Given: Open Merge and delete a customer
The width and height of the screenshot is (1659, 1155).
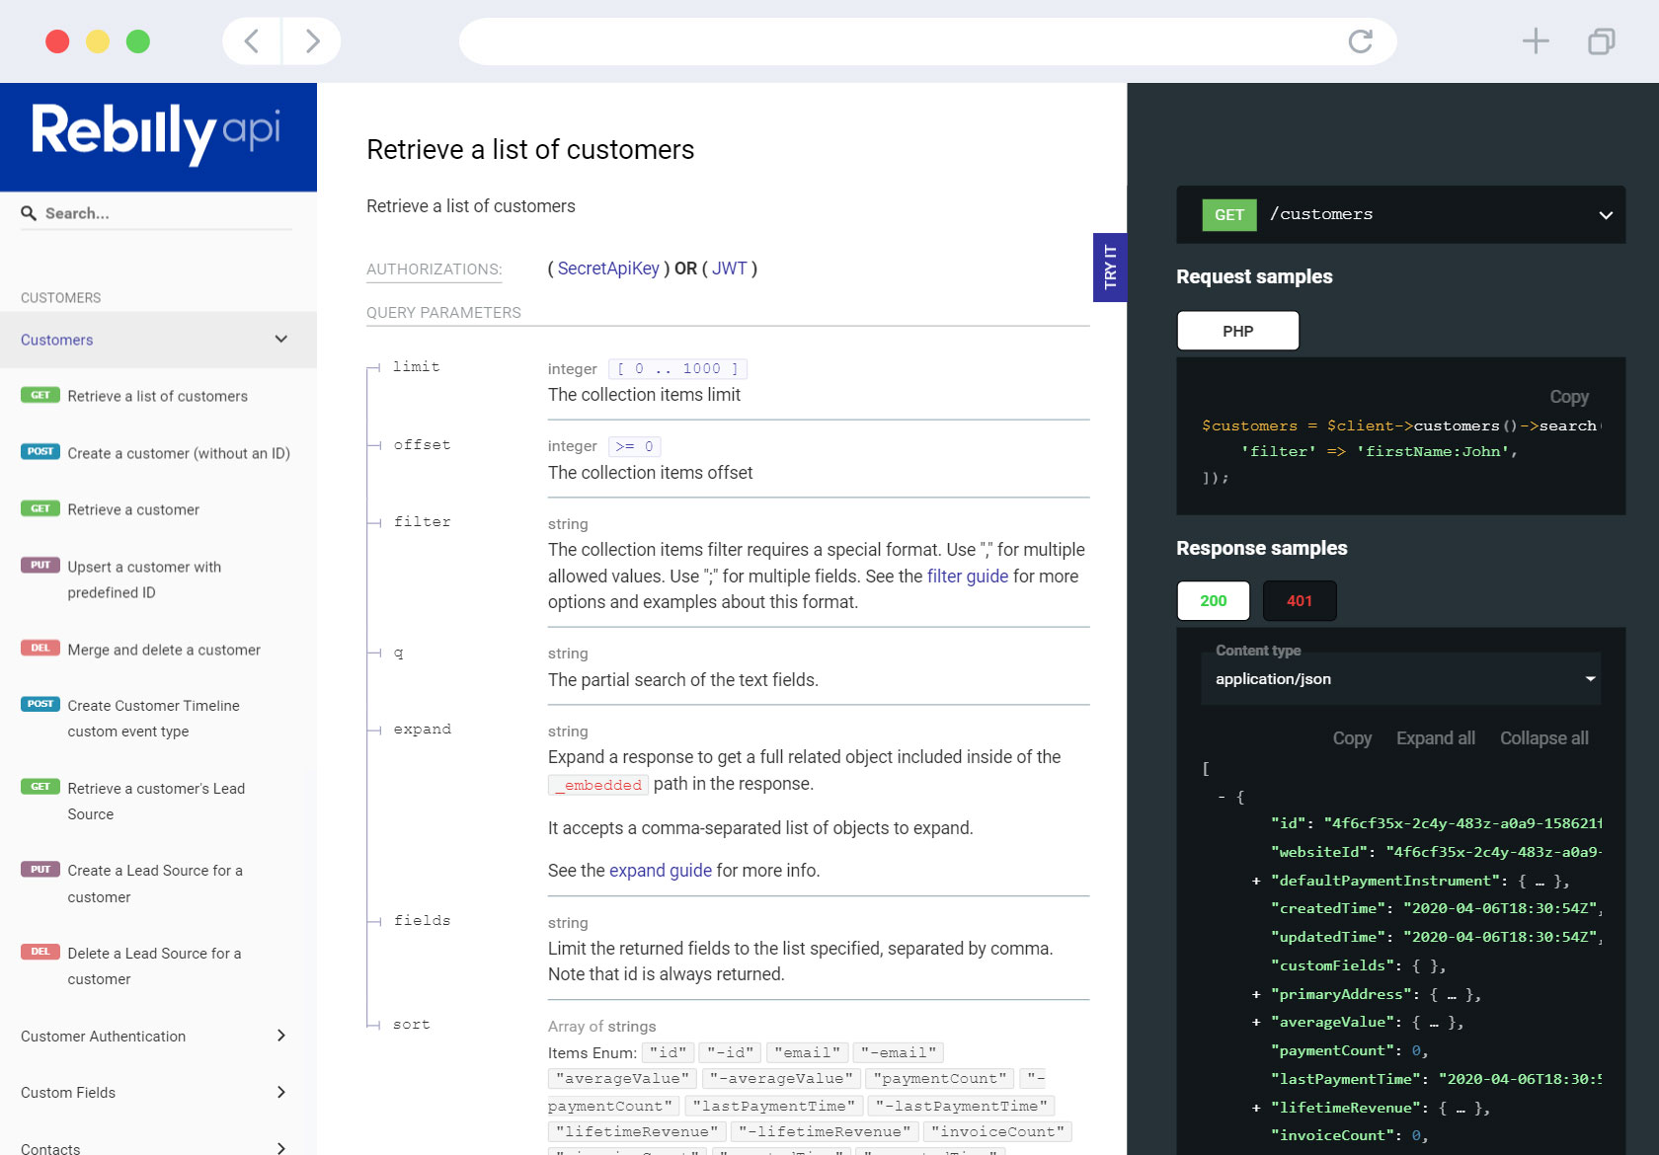Looking at the screenshot, I should [x=164, y=650].
